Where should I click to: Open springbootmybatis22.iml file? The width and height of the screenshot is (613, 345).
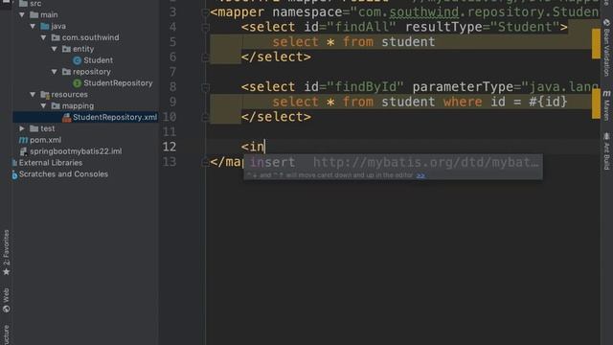tap(76, 151)
